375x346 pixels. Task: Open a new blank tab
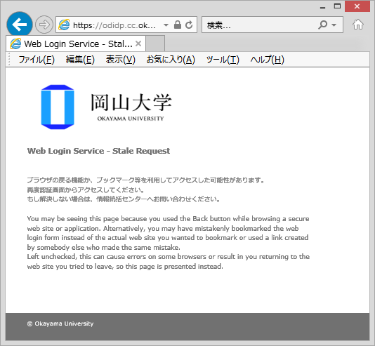coord(155,44)
